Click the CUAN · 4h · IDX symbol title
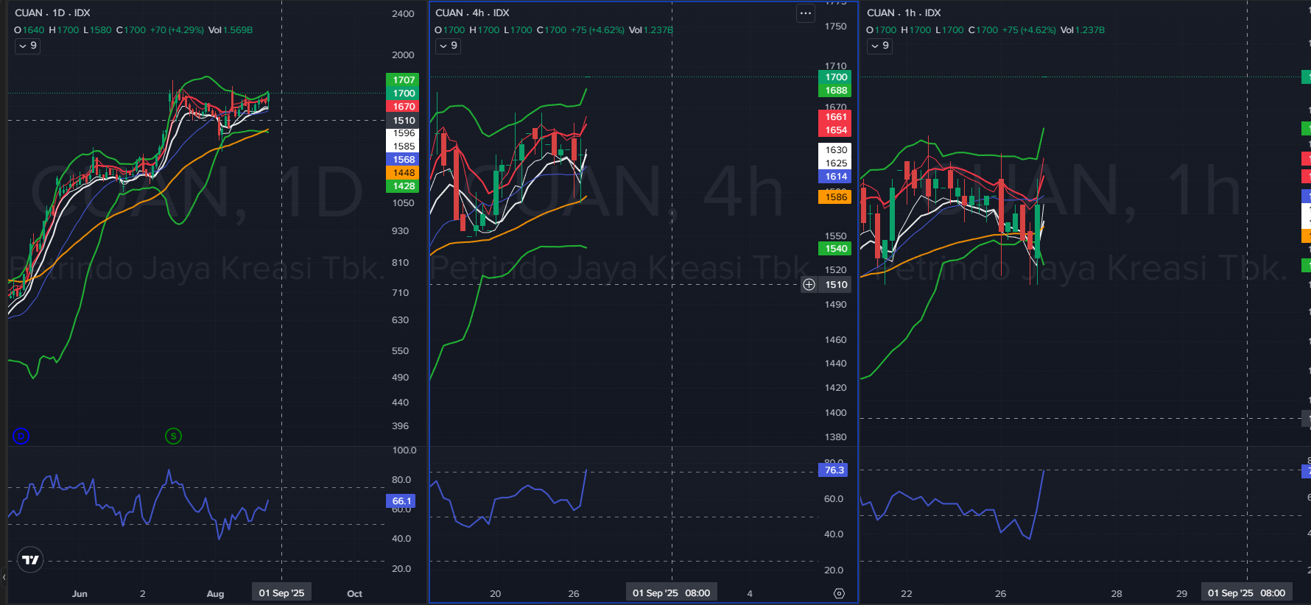Viewport: 1311px width, 605px height. (x=472, y=13)
